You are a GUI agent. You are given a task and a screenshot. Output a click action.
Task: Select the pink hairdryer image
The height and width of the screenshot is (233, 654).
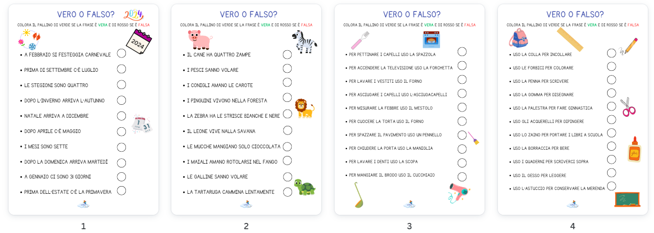(459, 192)
